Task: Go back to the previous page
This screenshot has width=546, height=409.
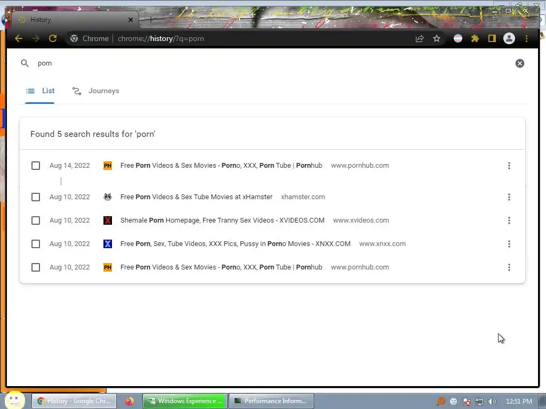Action: coord(19,38)
